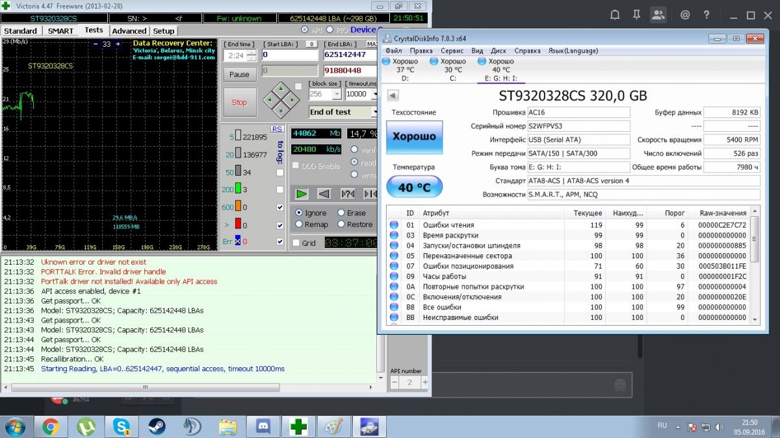Click right arrow on Victoria navigation pad
The height and width of the screenshot is (438, 780).
pos(292,100)
